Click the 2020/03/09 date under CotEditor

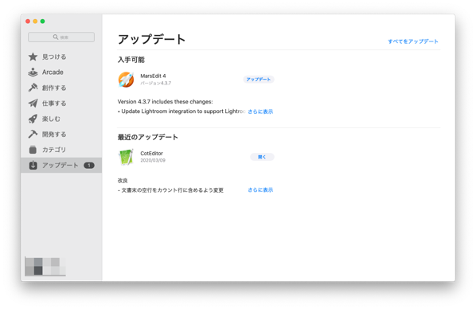pyautogui.click(x=153, y=160)
